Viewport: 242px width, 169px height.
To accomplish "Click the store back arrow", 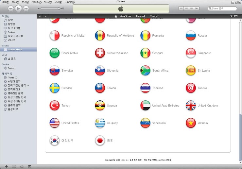I will (40, 16).
